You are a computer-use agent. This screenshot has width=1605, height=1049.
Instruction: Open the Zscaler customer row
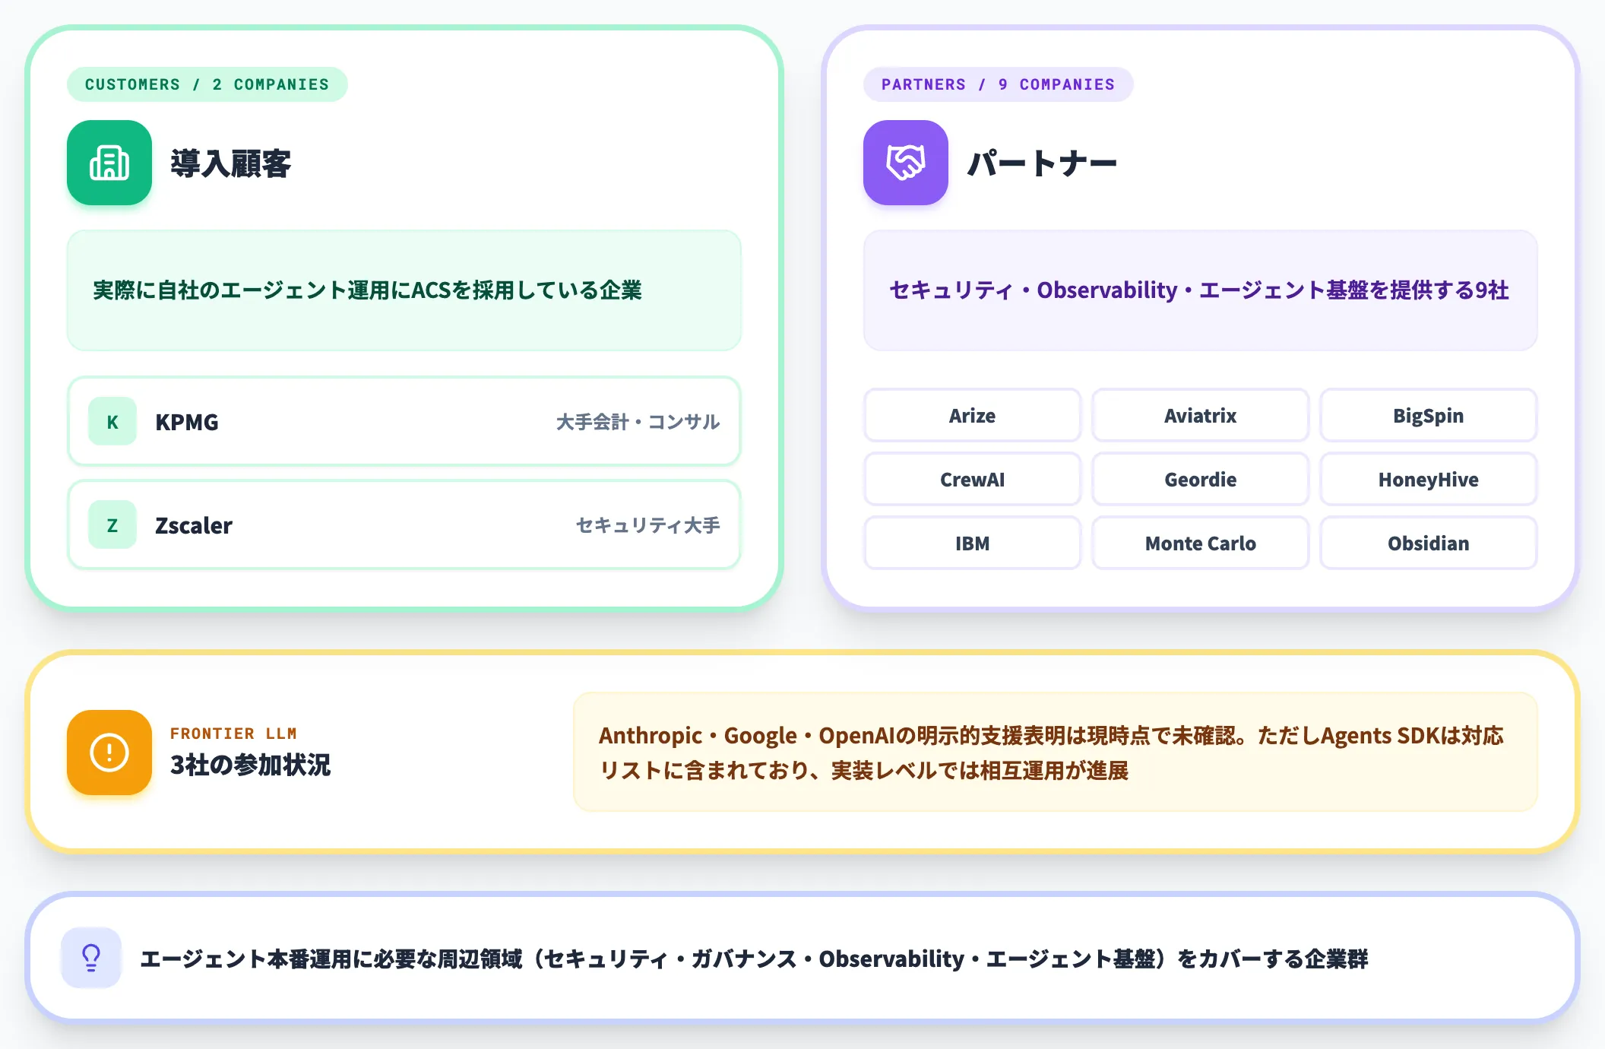click(404, 524)
